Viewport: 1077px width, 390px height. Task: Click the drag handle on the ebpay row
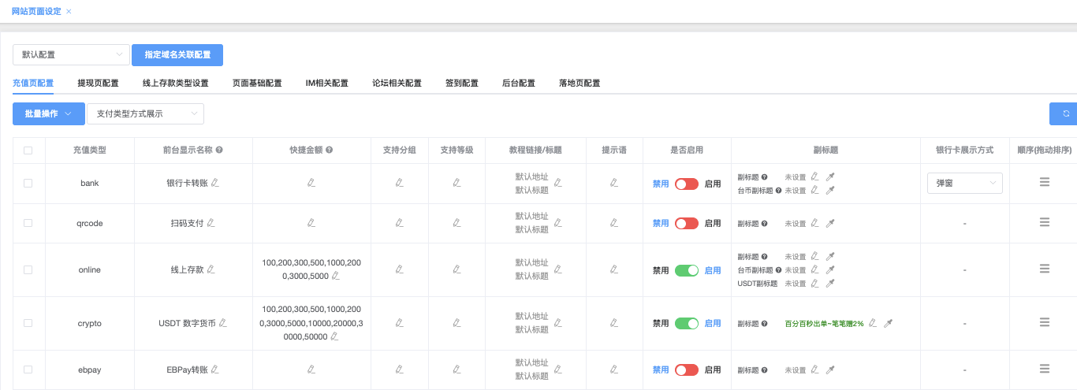(1044, 369)
